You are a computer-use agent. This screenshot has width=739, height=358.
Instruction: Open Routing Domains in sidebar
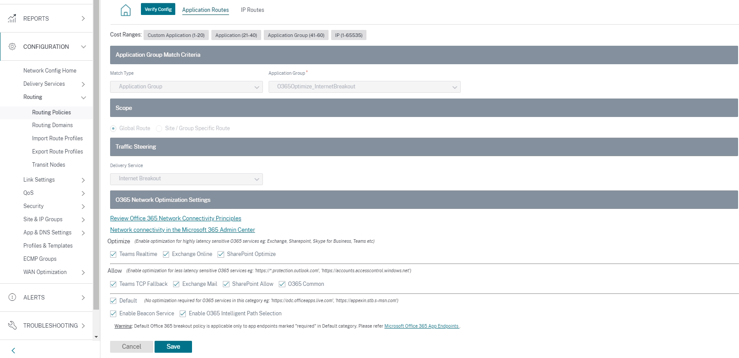[x=52, y=125]
